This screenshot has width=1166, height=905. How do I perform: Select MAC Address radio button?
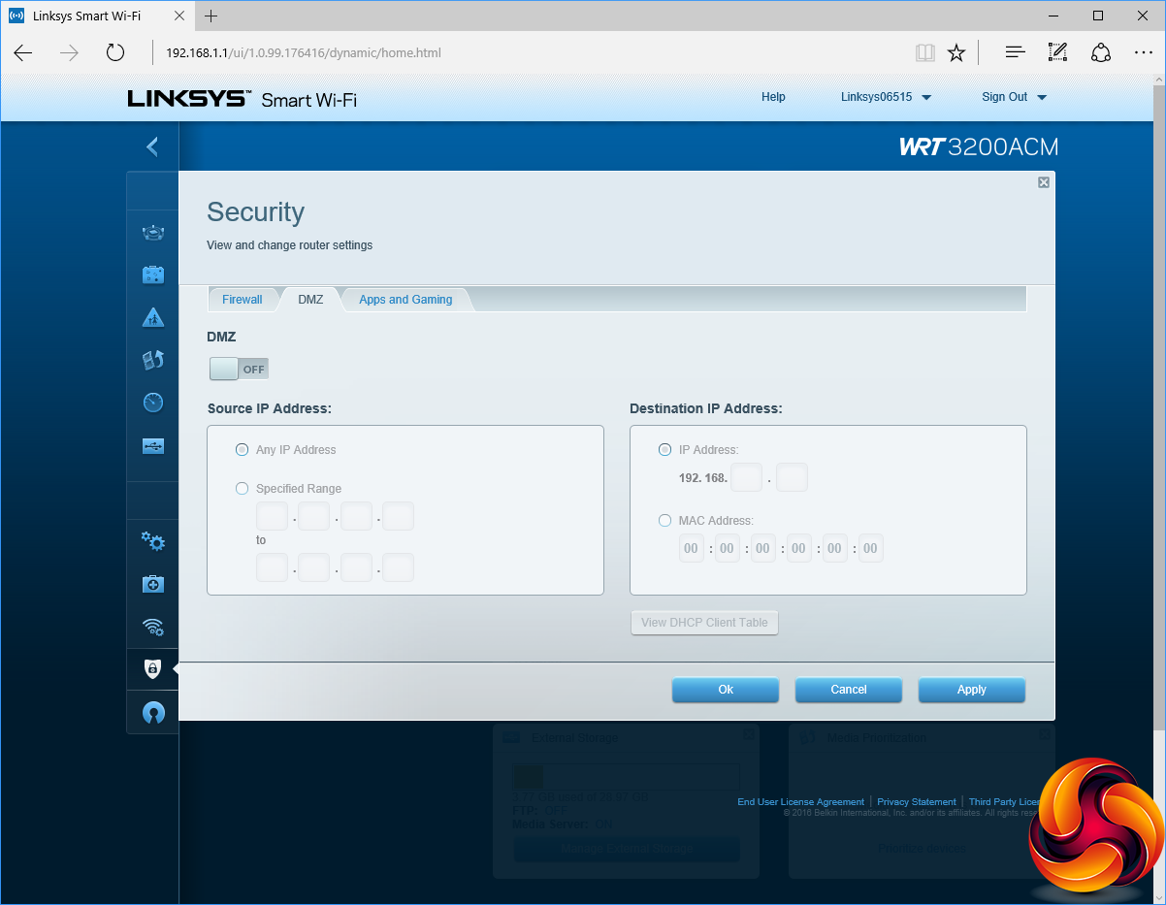coord(664,521)
